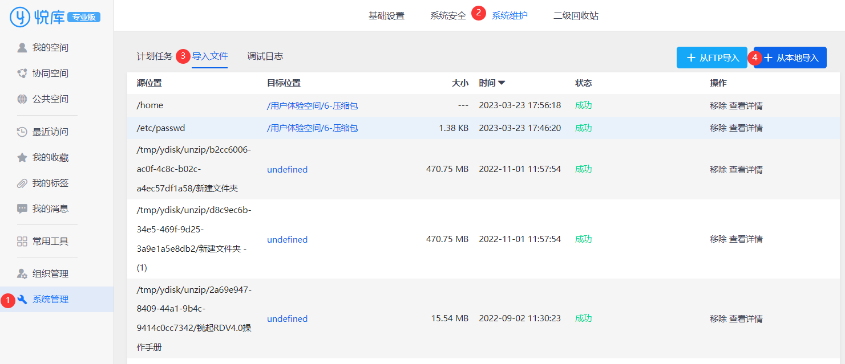This screenshot has width=845, height=364.
Task: Select the 系统管理 wrench icon
Action: click(x=22, y=300)
